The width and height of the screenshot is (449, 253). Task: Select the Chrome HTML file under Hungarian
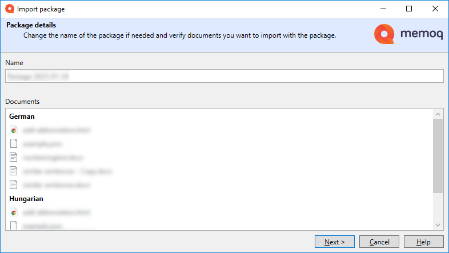coord(14,212)
